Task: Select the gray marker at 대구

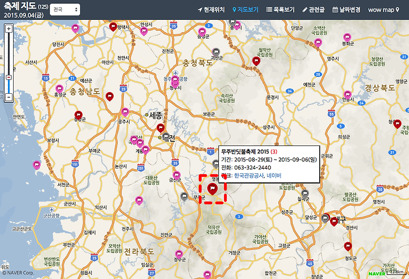Action: [x=325, y=218]
